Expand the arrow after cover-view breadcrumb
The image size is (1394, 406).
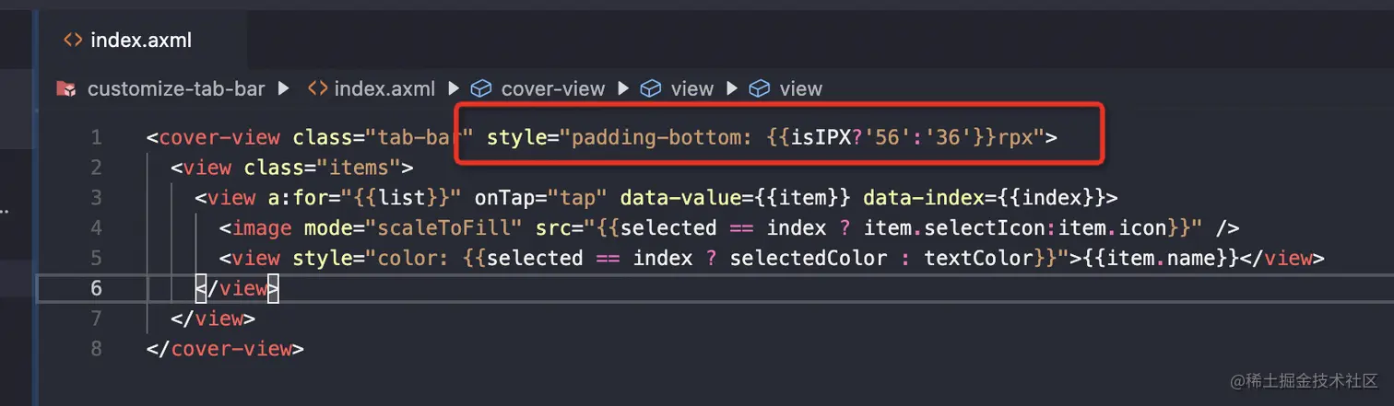click(x=623, y=88)
